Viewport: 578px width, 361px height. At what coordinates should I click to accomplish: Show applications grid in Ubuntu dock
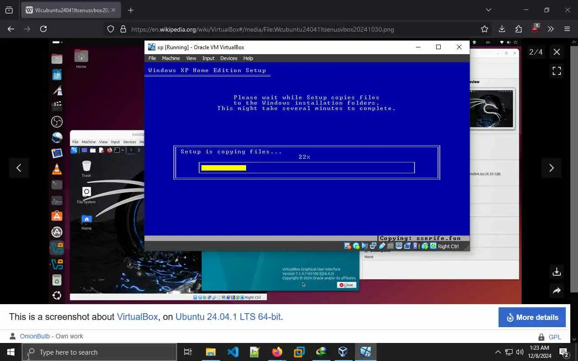[57, 296]
